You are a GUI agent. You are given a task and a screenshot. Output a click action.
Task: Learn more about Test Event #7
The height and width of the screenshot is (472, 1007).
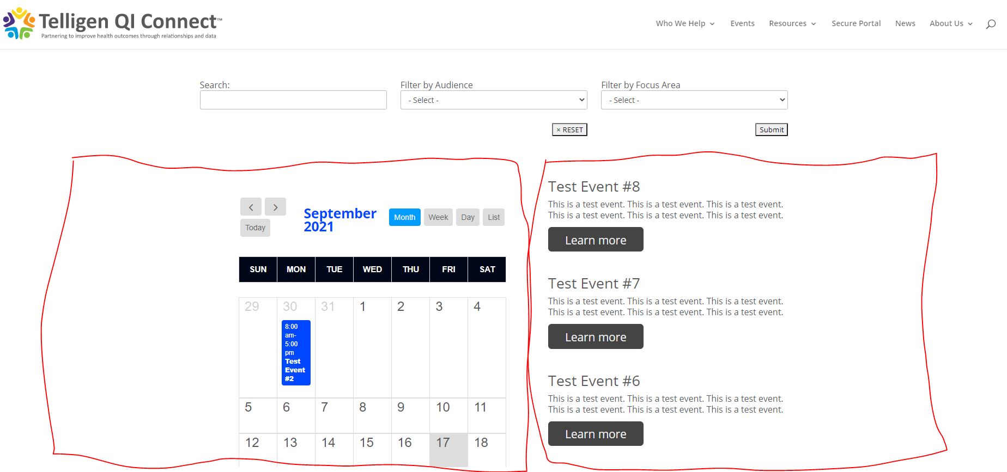pos(596,336)
